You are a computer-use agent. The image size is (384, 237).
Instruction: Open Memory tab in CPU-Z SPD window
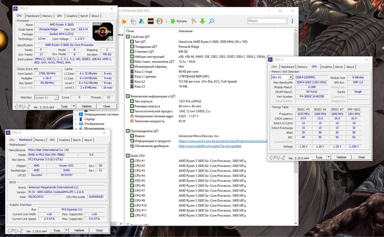point(302,67)
